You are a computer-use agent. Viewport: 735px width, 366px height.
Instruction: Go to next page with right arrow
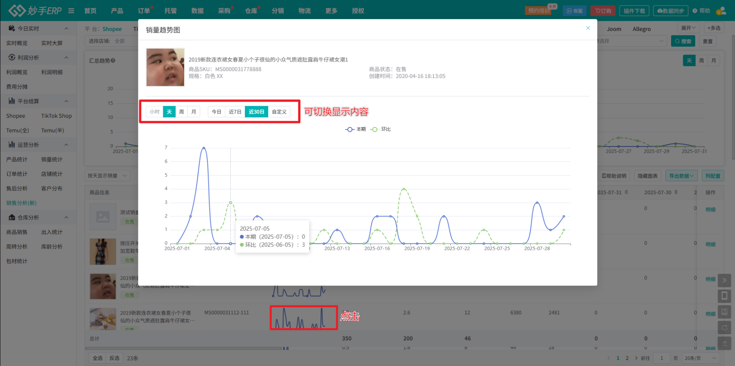tap(636, 358)
